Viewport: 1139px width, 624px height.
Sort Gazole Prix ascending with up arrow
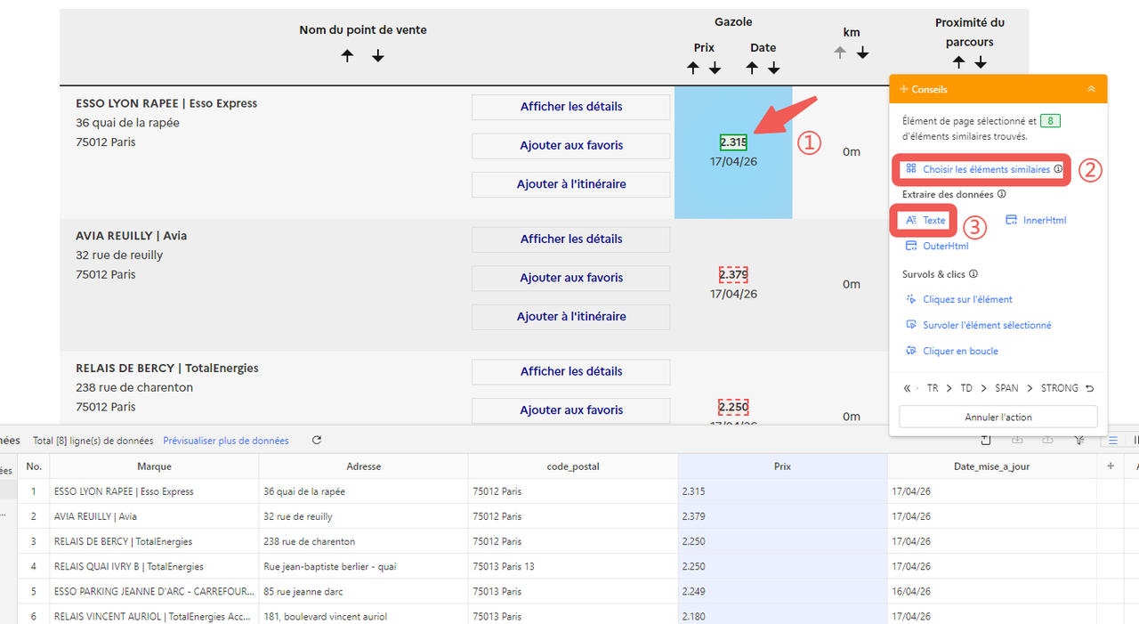click(x=693, y=69)
